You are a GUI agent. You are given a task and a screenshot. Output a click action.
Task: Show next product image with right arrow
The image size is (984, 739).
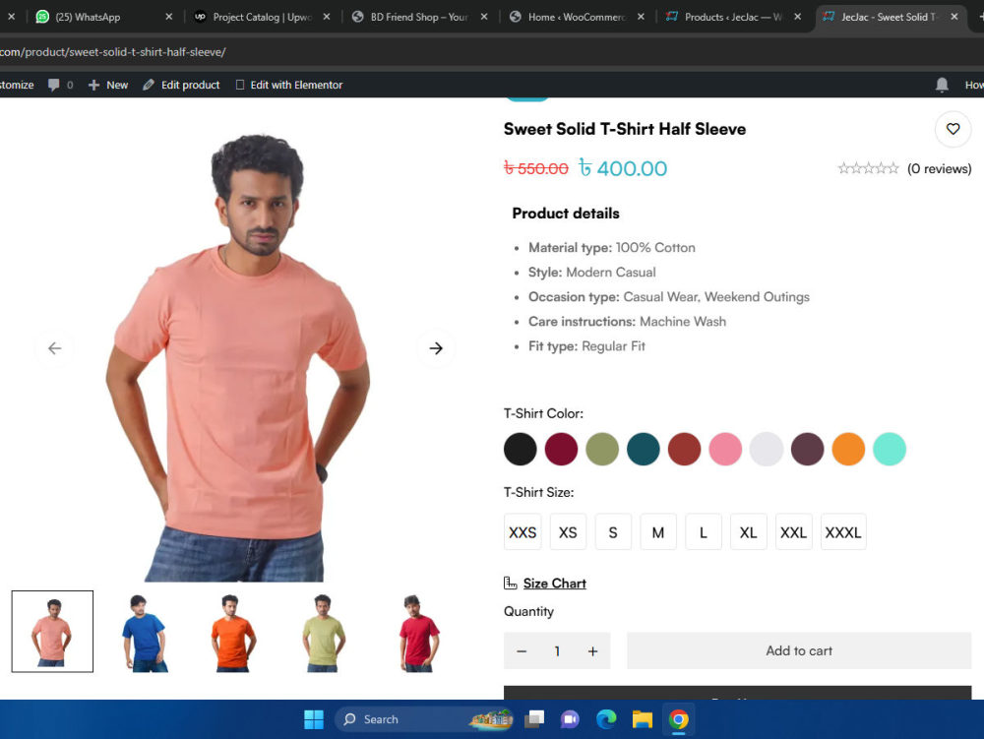pos(436,348)
